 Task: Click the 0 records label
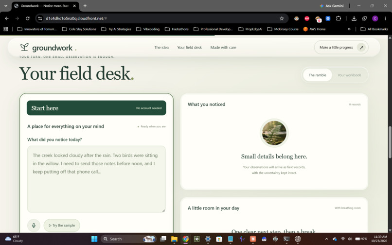(x=355, y=105)
